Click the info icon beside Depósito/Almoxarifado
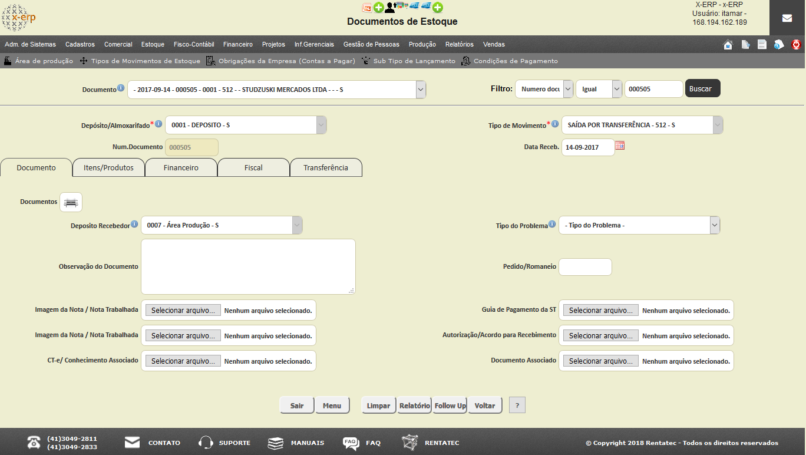806x455 pixels. [x=158, y=124]
